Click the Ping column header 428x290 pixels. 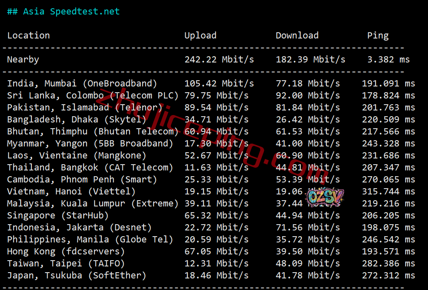pos(378,36)
